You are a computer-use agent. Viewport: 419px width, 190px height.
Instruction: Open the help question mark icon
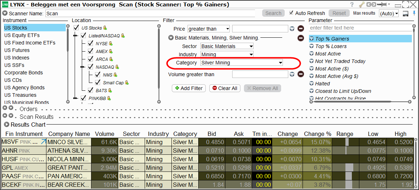point(352,5)
